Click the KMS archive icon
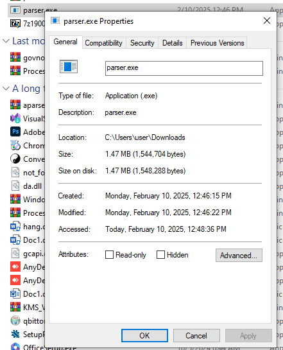This screenshot has width=283, height=350. pos(15,307)
